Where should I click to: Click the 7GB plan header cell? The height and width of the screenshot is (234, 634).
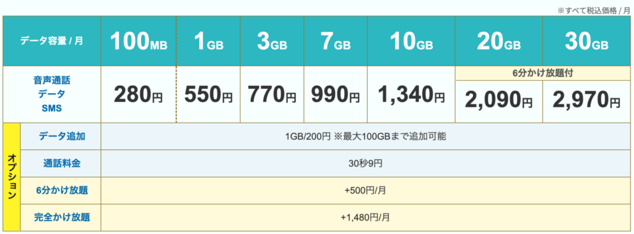coord(336,41)
